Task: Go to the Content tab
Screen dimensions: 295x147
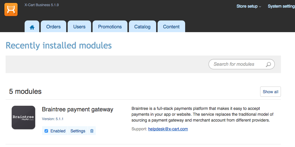Action: coord(171,27)
